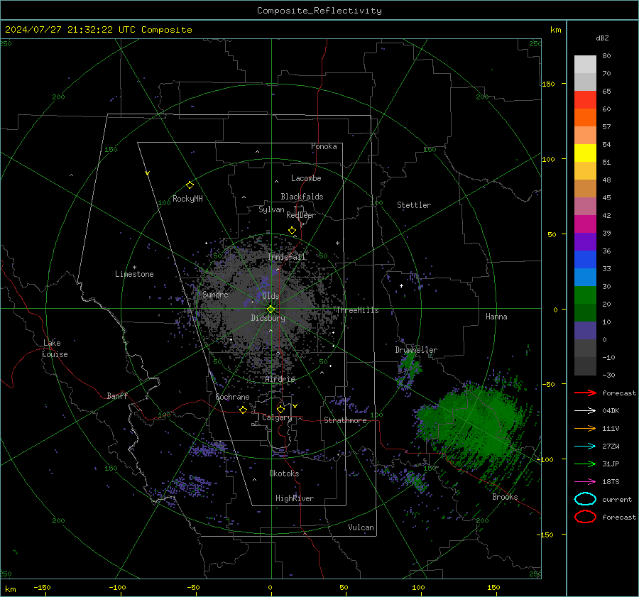Viewport: 639px width, 597px height.
Task: Click the Hanna town label
Action: [x=496, y=317]
